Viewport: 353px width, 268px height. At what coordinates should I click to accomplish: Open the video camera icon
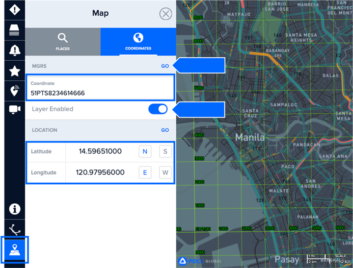coord(15,109)
